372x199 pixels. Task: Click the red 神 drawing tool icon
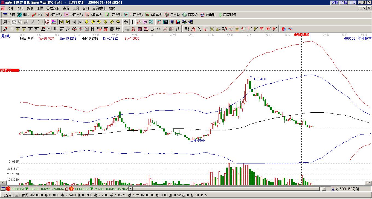[x=100, y=29]
